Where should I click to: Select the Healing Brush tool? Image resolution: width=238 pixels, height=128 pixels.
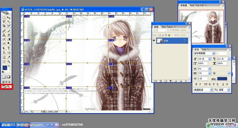pyautogui.click(x=4, y=31)
